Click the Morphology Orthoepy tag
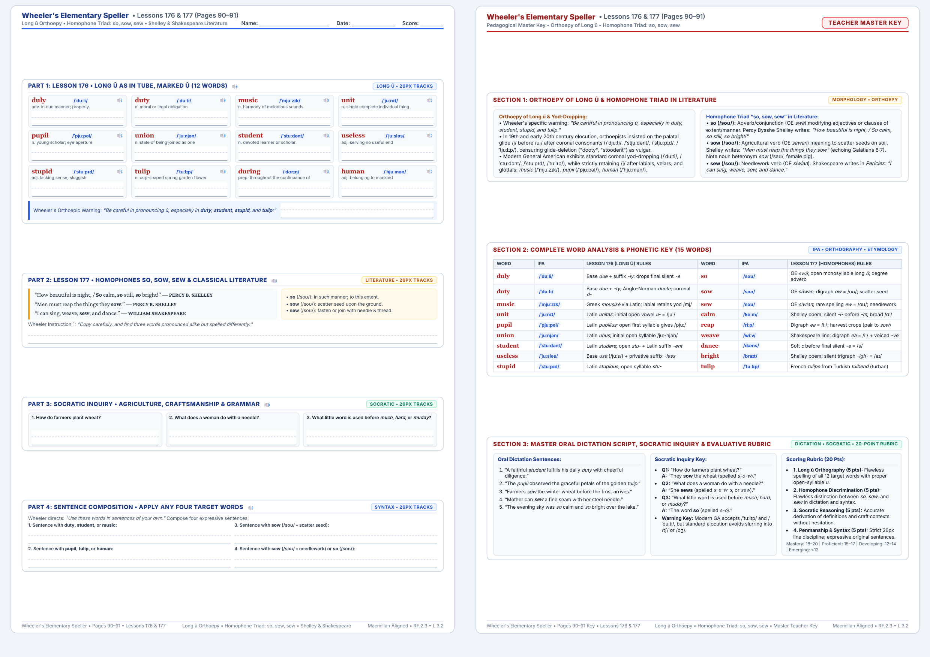This screenshot has width=930, height=657. click(864, 100)
